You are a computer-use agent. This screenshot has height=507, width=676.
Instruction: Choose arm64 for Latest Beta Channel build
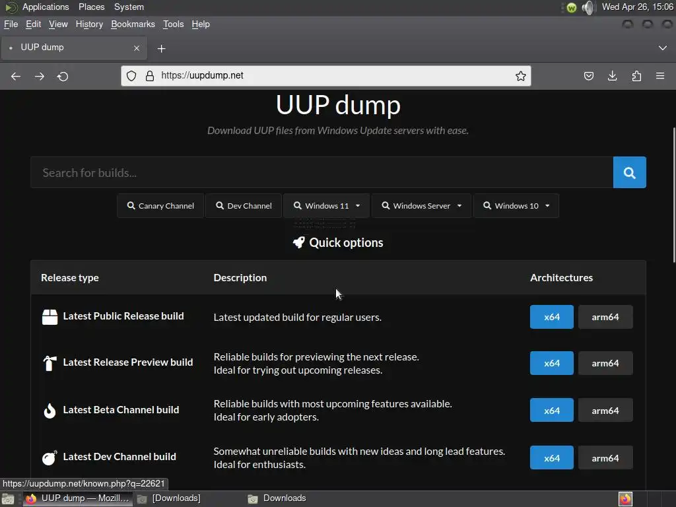[605, 411]
